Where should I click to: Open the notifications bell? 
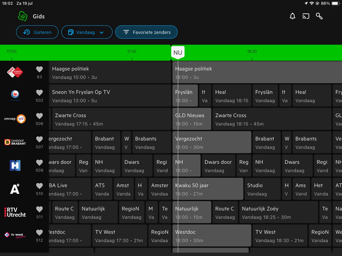[x=293, y=16]
